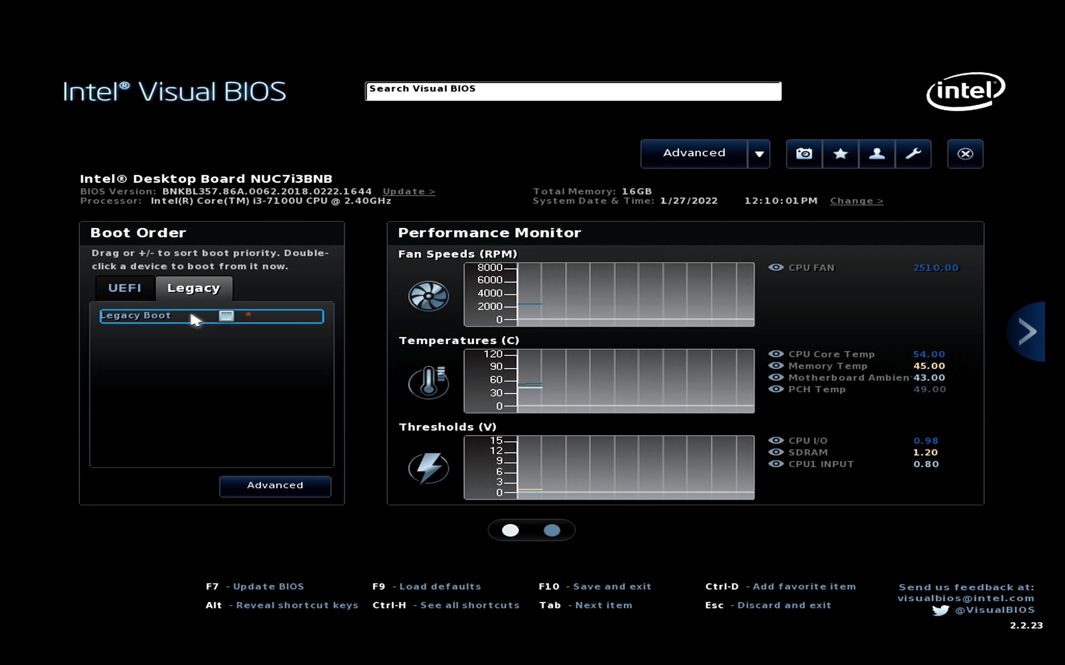Toggle CPU I/O voltage visibility eye
The height and width of the screenshot is (665, 1065).
776,441
